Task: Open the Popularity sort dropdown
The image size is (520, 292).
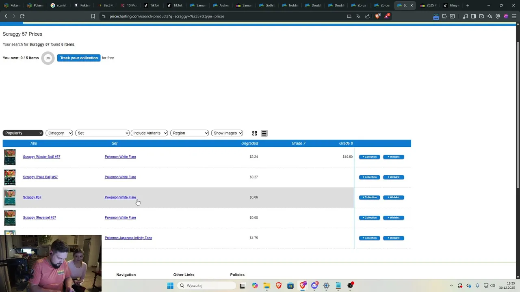Action: tap(23, 133)
